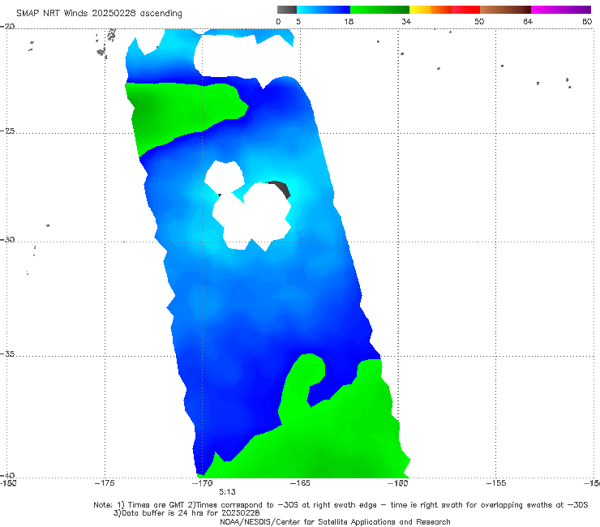600x527 pixels.
Task: Click the note '3)Data buffer is 24 hrs'
Action: coord(186,513)
